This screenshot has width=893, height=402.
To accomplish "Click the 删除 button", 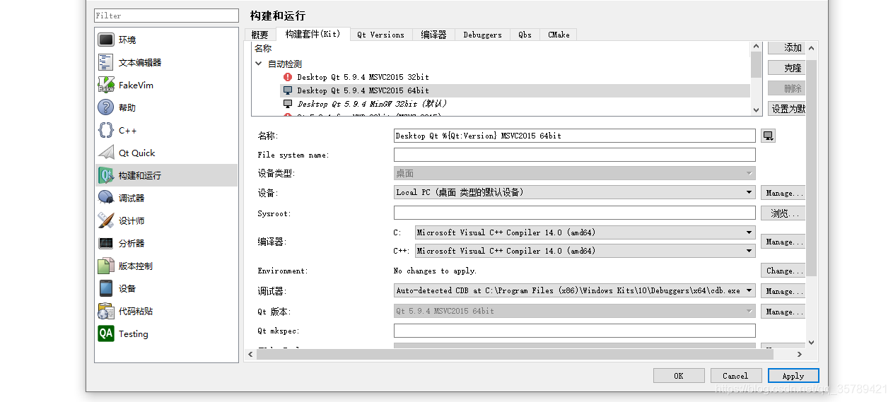I will click(x=786, y=89).
